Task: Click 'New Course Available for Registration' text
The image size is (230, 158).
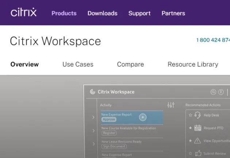Action: click(129, 128)
